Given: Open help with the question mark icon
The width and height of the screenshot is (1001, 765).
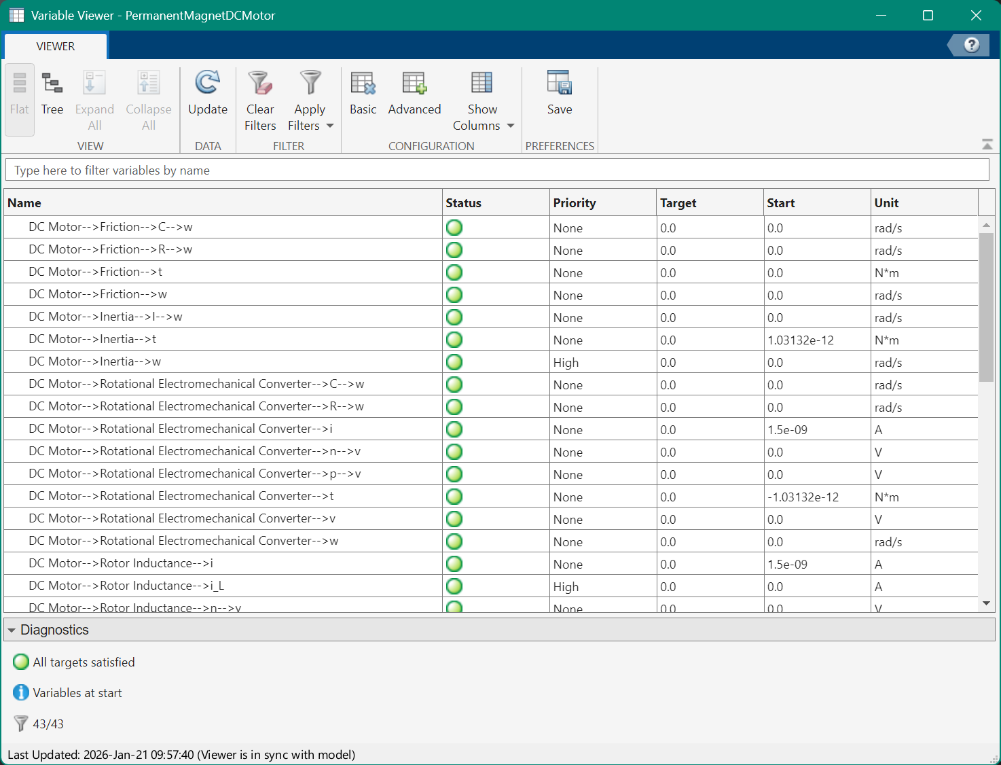Looking at the screenshot, I should [971, 45].
